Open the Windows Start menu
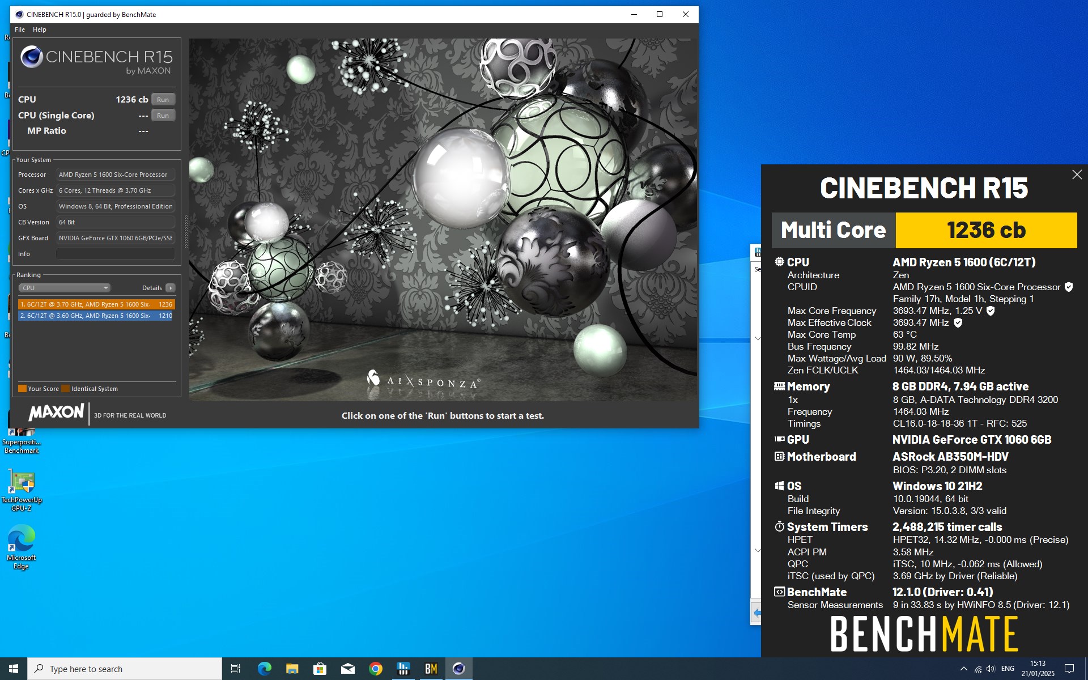This screenshot has width=1088, height=680. (14, 669)
